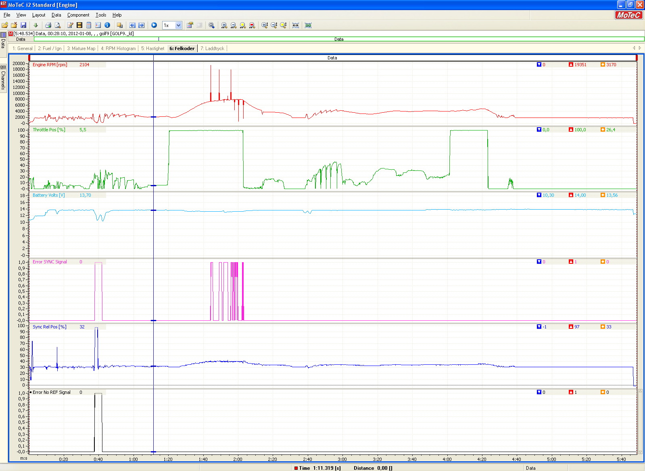The width and height of the screenshot is (645, 471).
Task: Print using the printer icon
Action: (48, 25)
